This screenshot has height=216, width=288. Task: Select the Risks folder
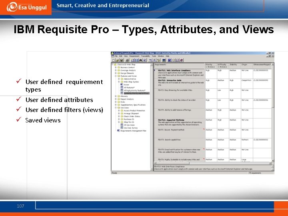pyautogui.click(x=123, y=102)
